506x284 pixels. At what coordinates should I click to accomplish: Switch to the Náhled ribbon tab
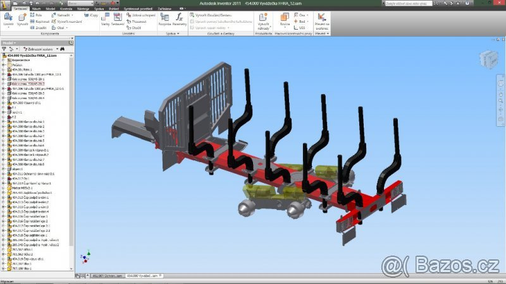36,9
